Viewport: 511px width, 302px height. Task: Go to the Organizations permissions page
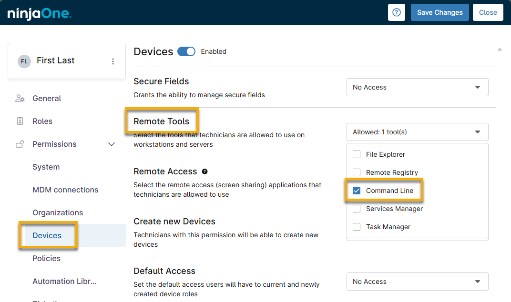(58, 213)
